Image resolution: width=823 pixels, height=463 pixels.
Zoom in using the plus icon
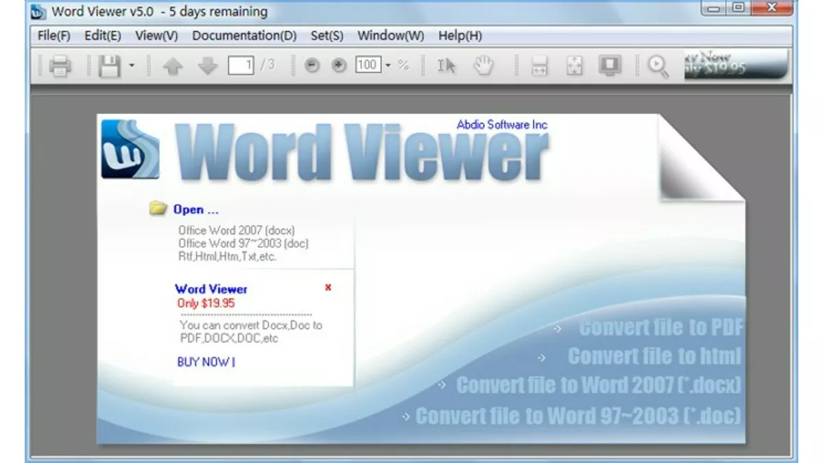(337, 65)
